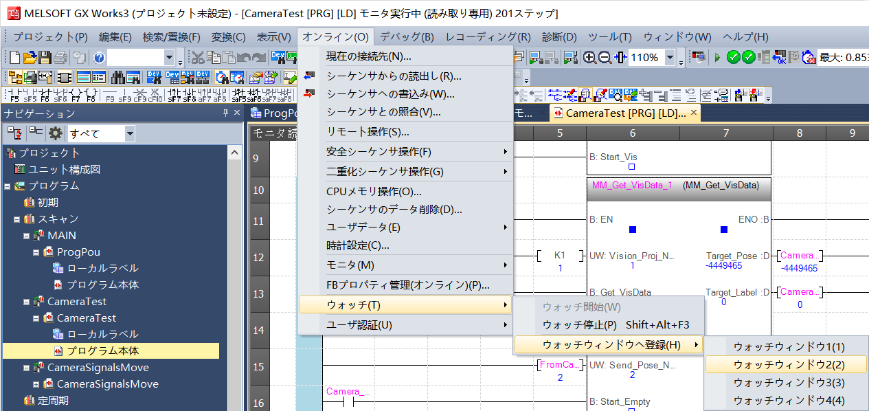Pin the ナビゲーション panel
869x411 pixels.
click(225, 113)
